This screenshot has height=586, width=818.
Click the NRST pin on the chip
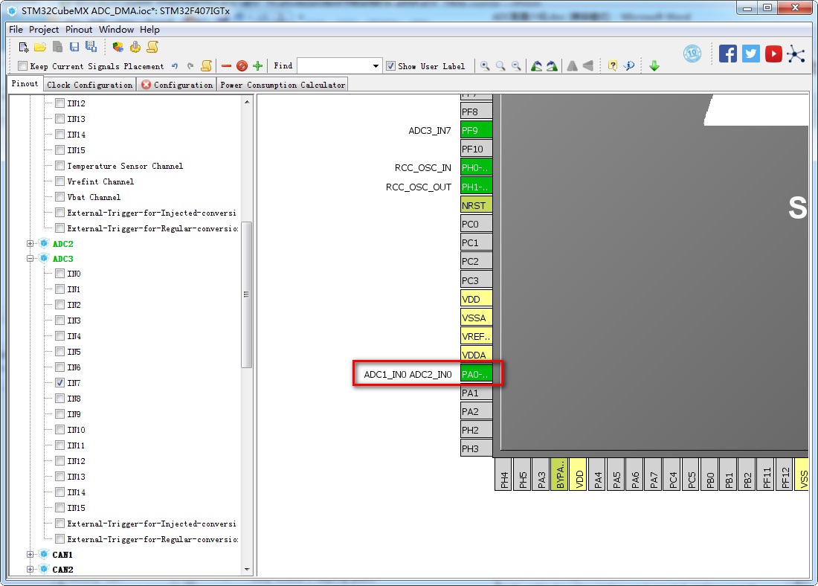pyautogui.click(x=476, y=205)
